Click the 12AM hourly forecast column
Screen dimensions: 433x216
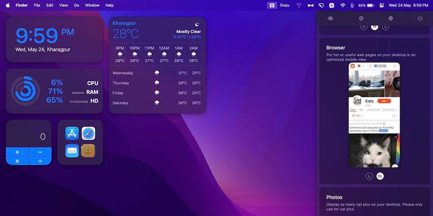click(x=164, y=54)
